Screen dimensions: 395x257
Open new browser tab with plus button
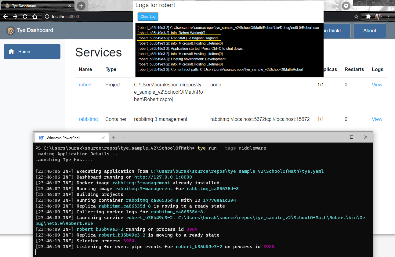81,6
